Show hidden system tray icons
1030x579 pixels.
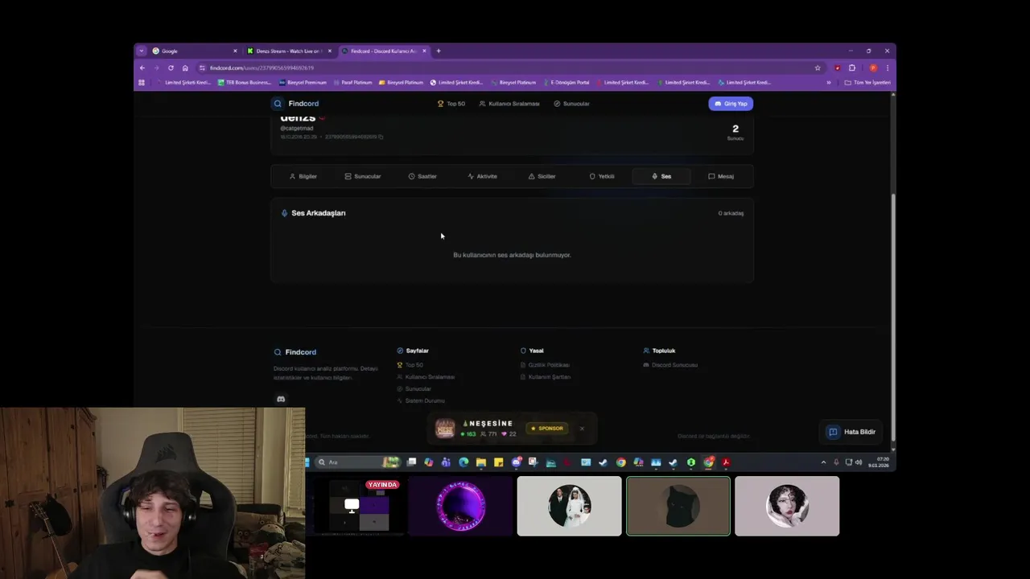pos(823,462)
